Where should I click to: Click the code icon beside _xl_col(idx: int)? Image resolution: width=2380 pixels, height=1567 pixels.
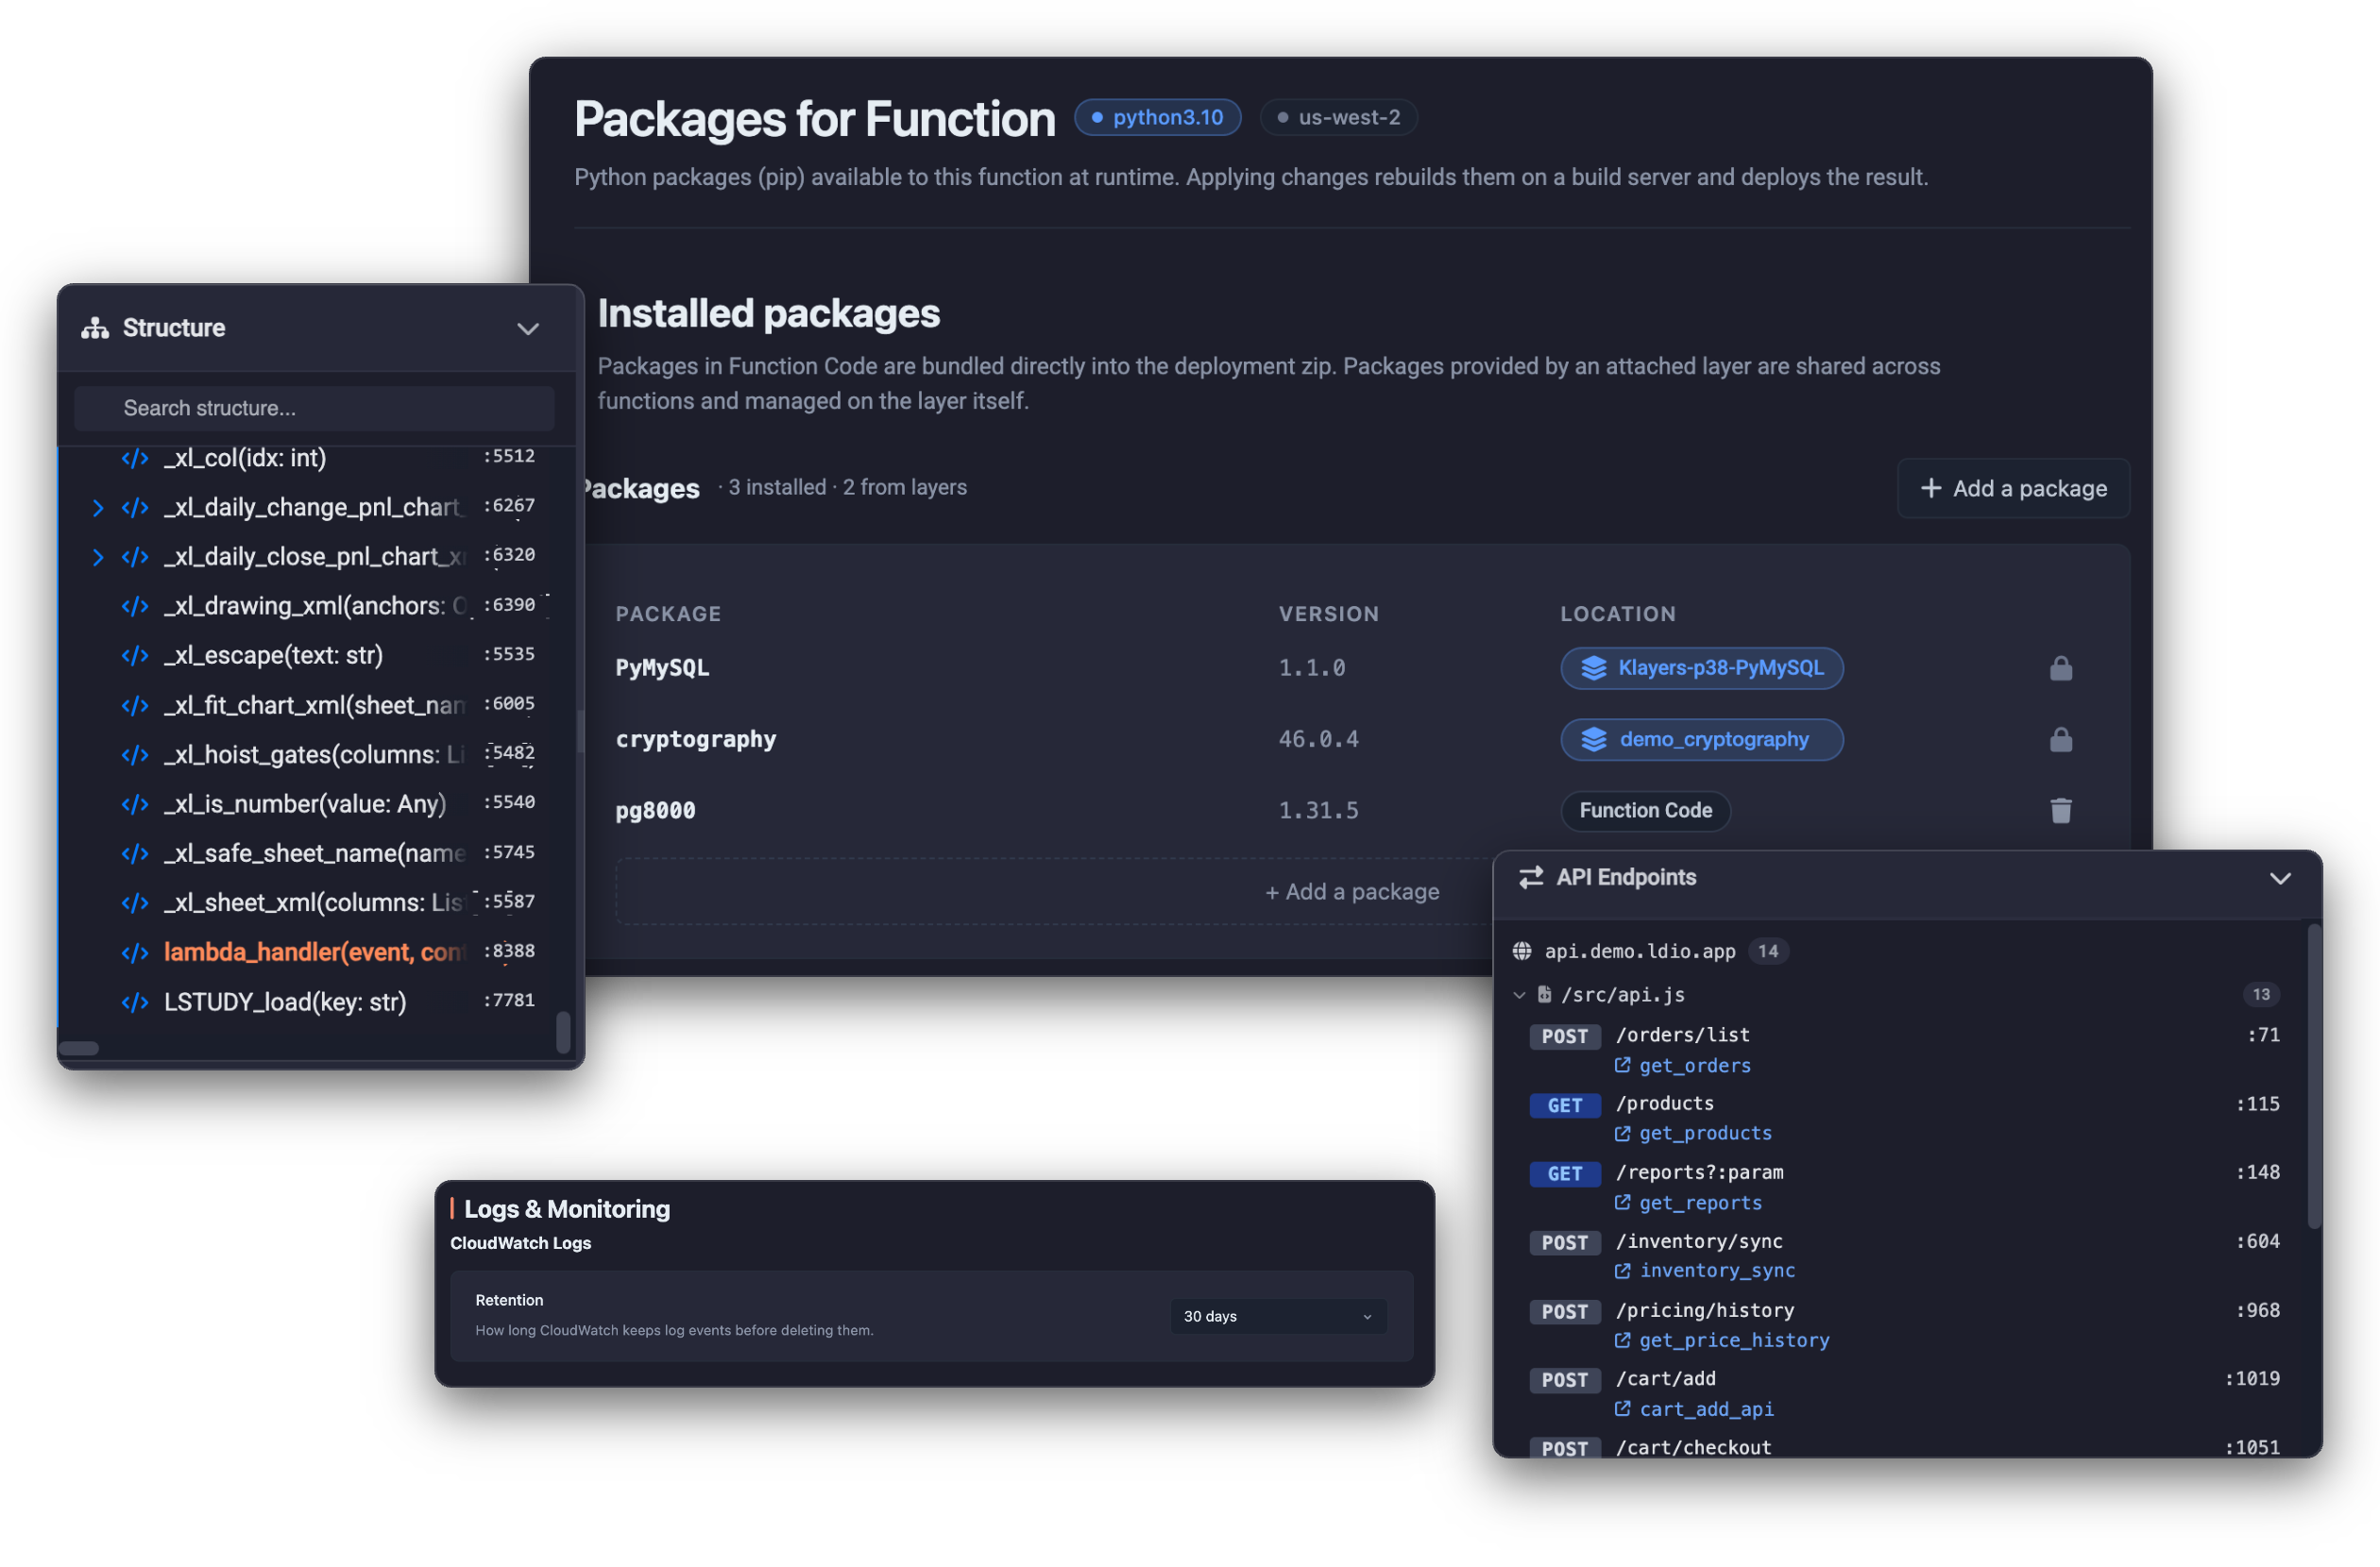(135, 458)
